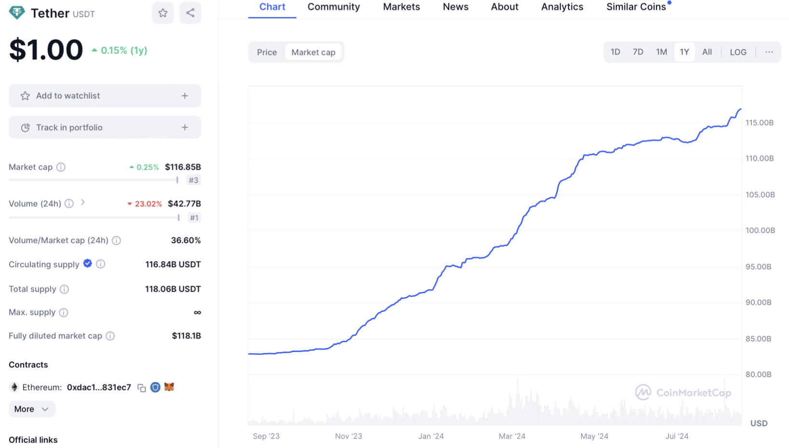Select the 1D time range

[615, 52]
